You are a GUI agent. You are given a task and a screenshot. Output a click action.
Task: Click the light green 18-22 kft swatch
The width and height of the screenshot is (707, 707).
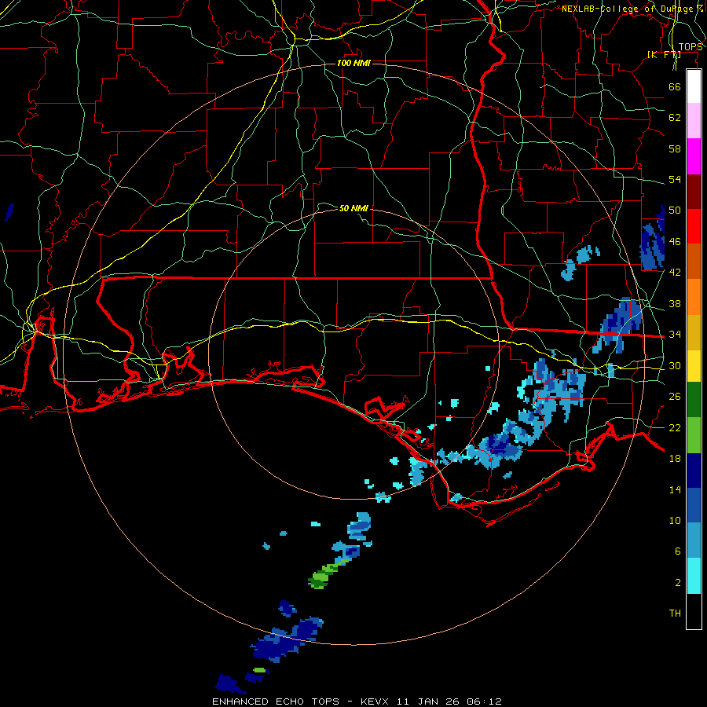(694, 435)
